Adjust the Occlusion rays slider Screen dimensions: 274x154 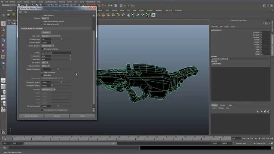(61, 39)
